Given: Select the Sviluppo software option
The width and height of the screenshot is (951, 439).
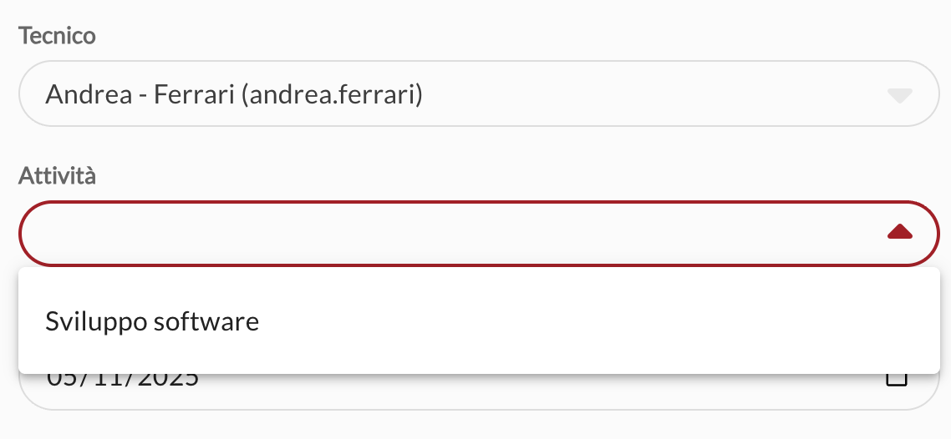Looking at the screenshot, I should click(152, 321).
